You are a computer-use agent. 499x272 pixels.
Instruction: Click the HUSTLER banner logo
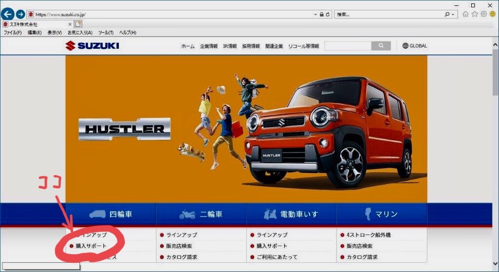pos(124,129)
